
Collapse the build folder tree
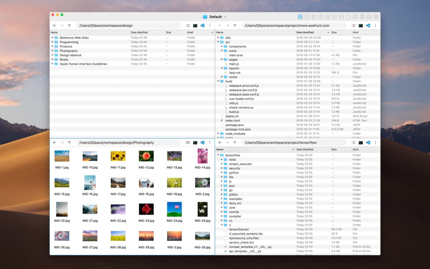pos(218,81)
